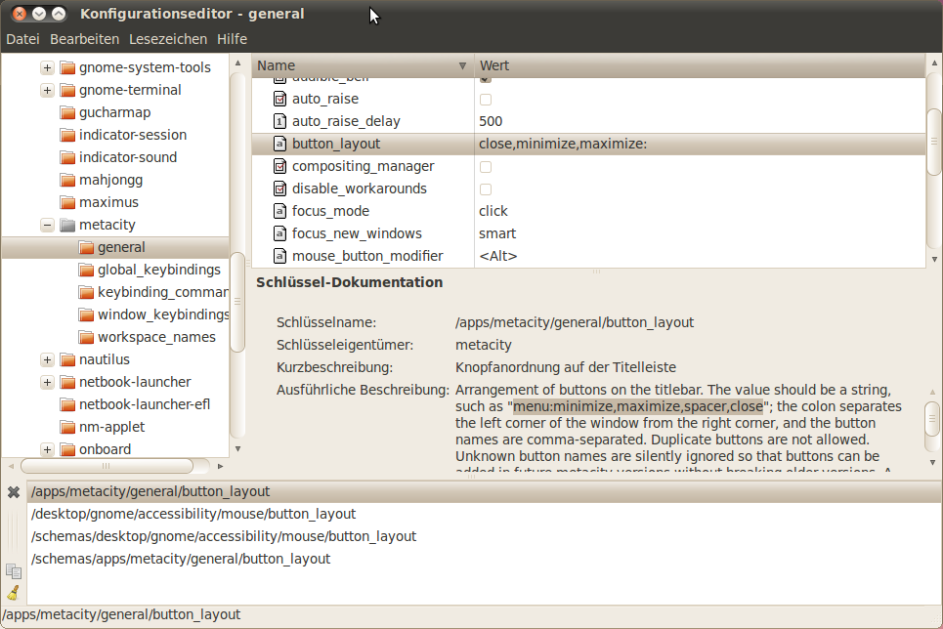943x629 pixels.
Task: Close the search results pane
Action: click(14, 492)
